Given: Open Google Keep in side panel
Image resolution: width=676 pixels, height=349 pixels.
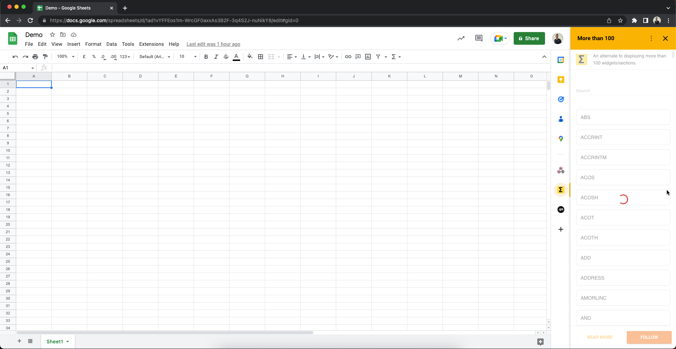Looking at the screenshot, I should [x=561, y=80].
